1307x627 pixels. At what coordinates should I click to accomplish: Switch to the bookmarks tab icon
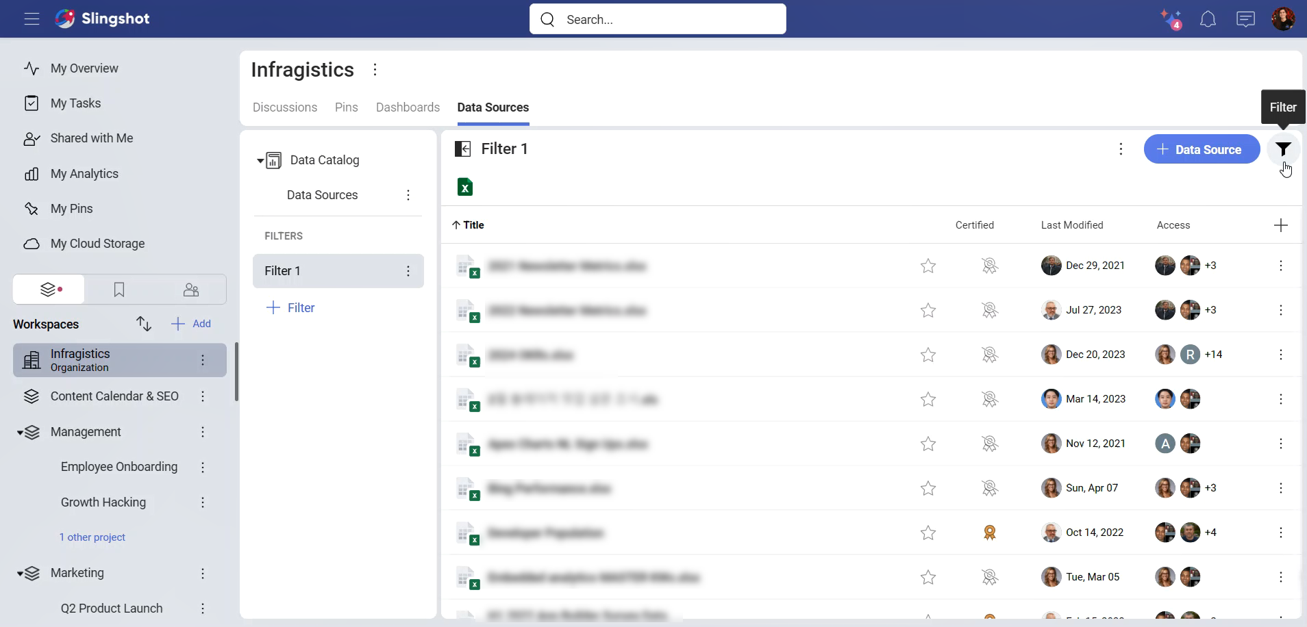click(119, 290)
